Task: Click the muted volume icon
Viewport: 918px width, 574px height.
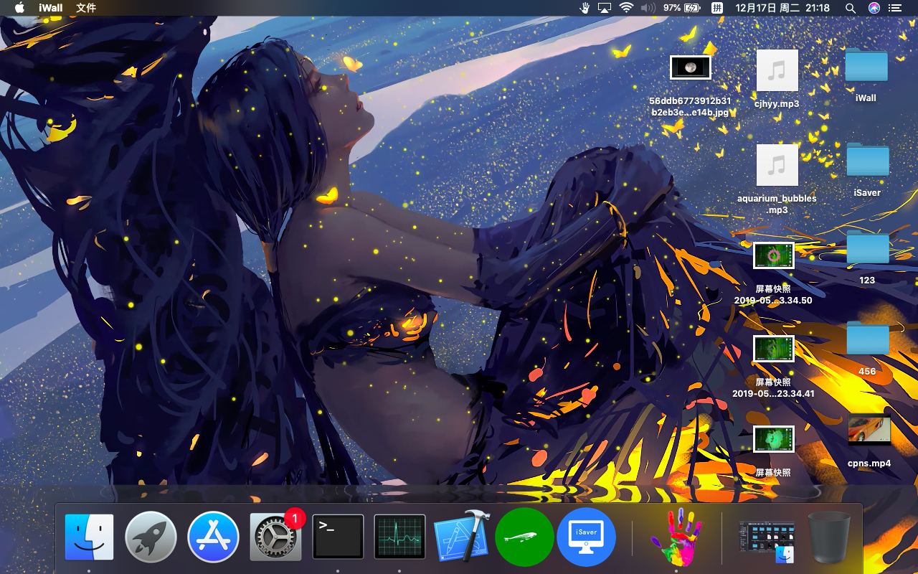Action: pyautogui.click(x=648, y=8)
